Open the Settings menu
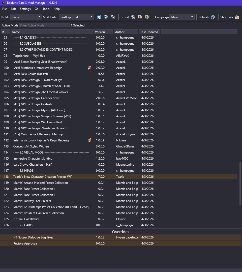 (25, 9)
